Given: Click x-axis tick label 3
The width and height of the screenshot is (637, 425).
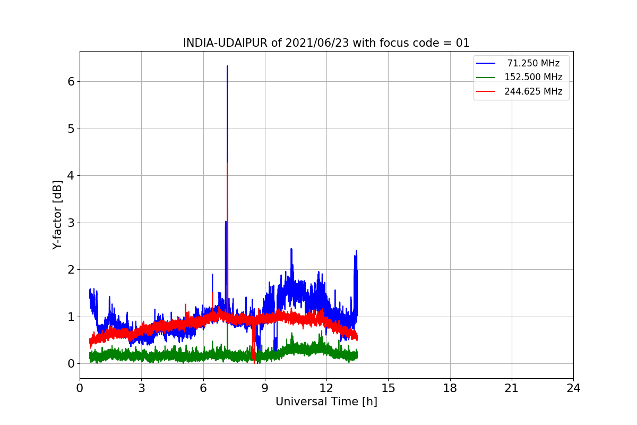Looking at the screenshot, I should pos(141,388).
